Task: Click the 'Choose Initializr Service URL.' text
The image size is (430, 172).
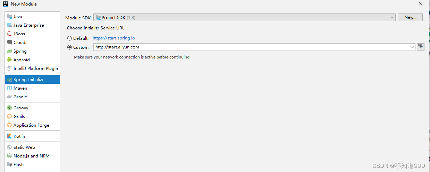Action: pos(96,28)
